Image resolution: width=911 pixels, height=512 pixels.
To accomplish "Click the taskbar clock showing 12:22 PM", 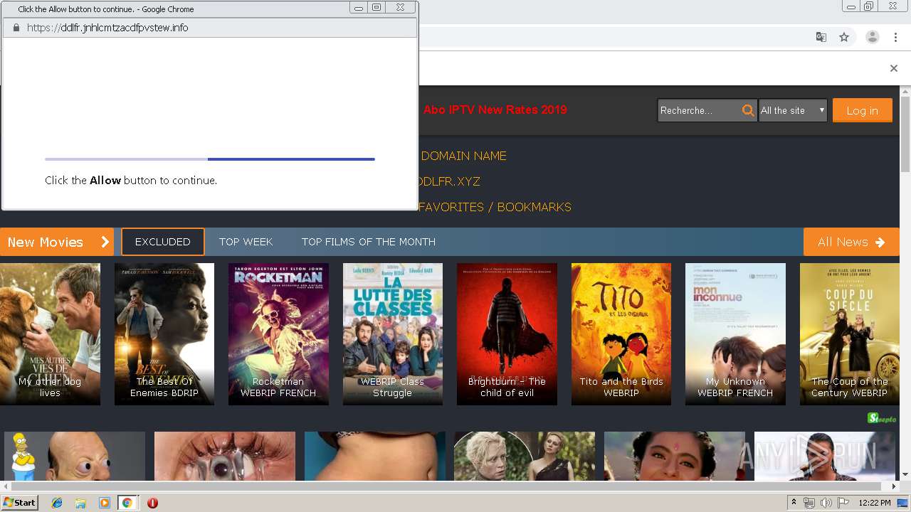I will pos(875,503).
